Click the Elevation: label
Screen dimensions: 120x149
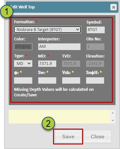(95, 56)
